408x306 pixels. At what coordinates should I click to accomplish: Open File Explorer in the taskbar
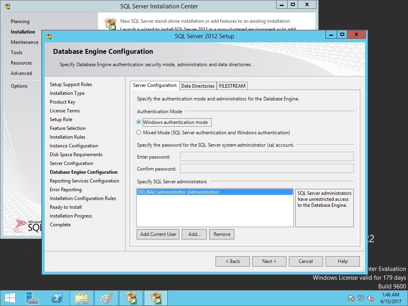82,298
